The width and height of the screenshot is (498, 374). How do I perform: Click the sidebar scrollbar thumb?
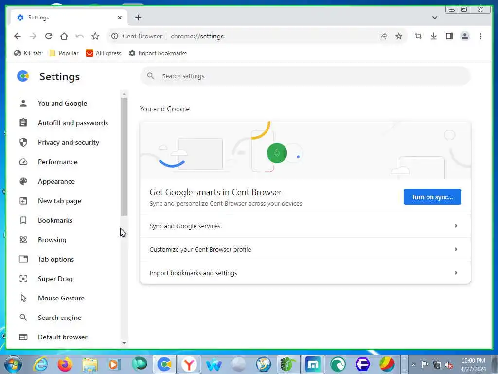coord(124,157)
